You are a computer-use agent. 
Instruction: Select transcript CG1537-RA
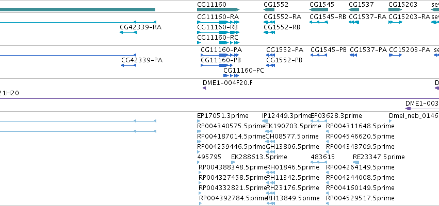pos(368,17)
